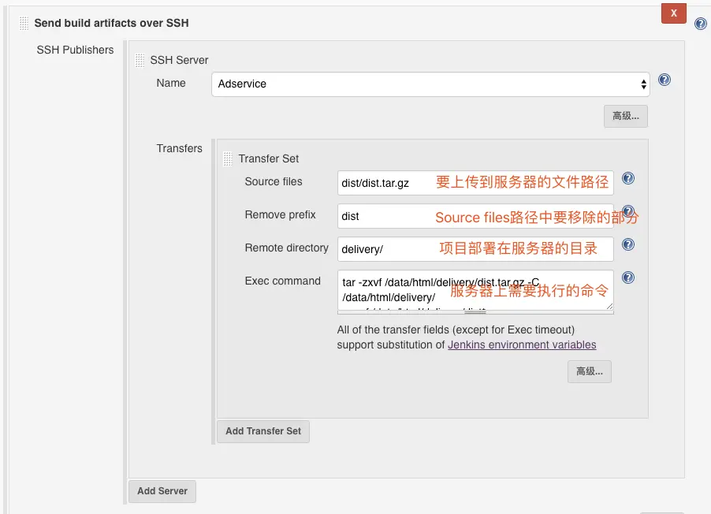Open help for Send build artifacts over SSH
711x514 pixels.
pyautogui.click(x=700, y=24)
